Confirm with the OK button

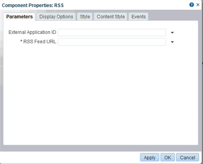click(167, 158)
